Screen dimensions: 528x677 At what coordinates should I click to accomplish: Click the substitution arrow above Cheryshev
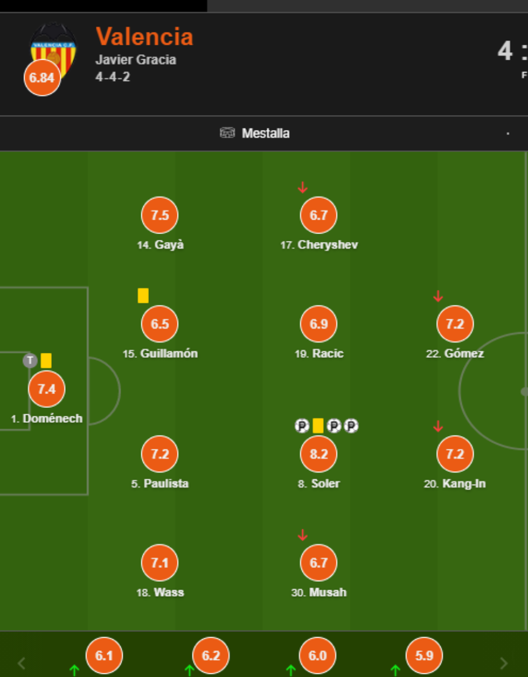tap(303, 187)
